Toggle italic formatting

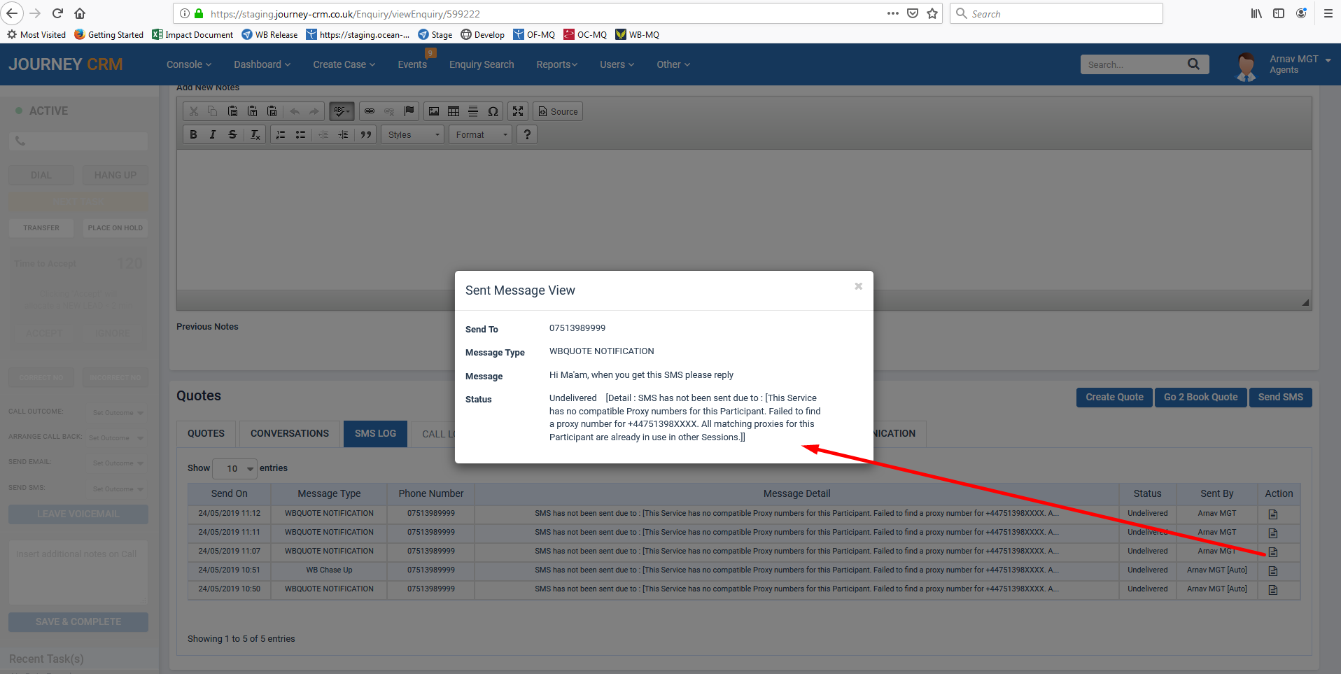(213, 134)
